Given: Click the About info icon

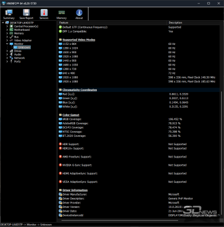Looking at the screenshot, I should click(x=79, y=13).
